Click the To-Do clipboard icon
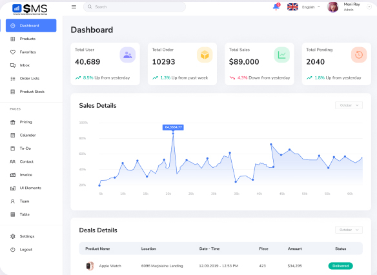Viewport: 377px width, 275px height. (13, 148)
